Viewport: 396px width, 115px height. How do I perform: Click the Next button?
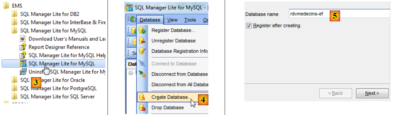point(372,93)
